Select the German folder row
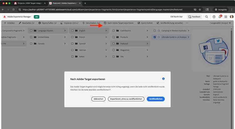235x129 pixels. [89, 50]
